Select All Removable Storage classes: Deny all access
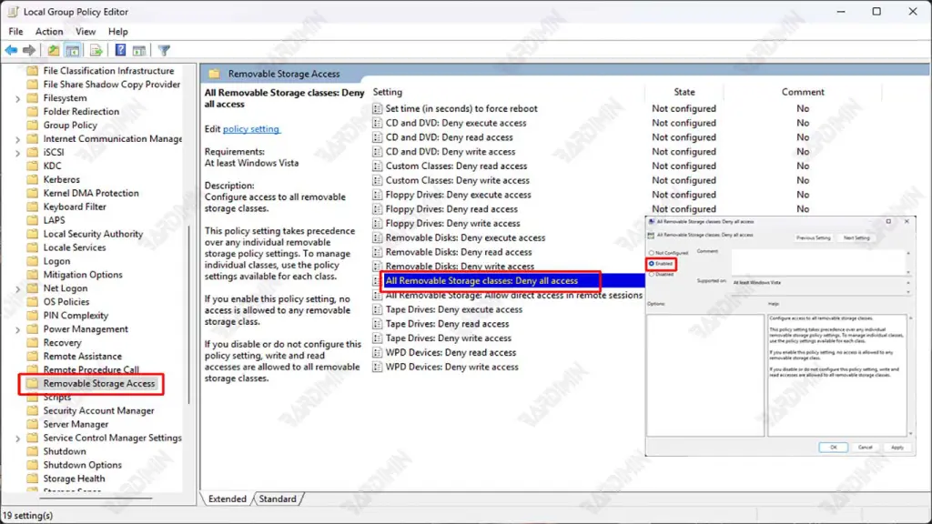 pos(481,281)
